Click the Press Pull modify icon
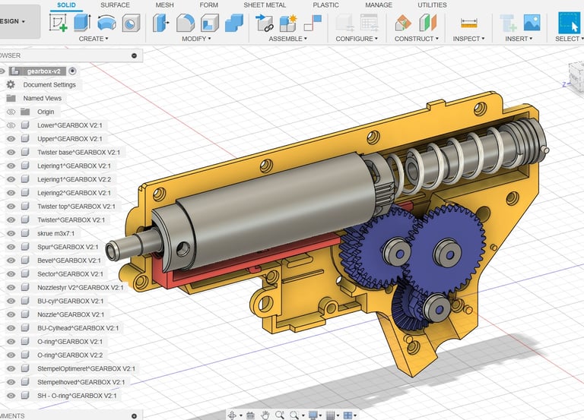Image resolution: width=584 pixels, height=420 pixels. (x=161, y=23)
